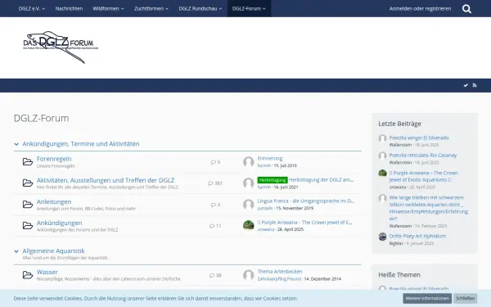Open Thema Artenbecken post
The height and width of the screenshot is (307, 491).
pyautogui.click(x=280, y=271)
